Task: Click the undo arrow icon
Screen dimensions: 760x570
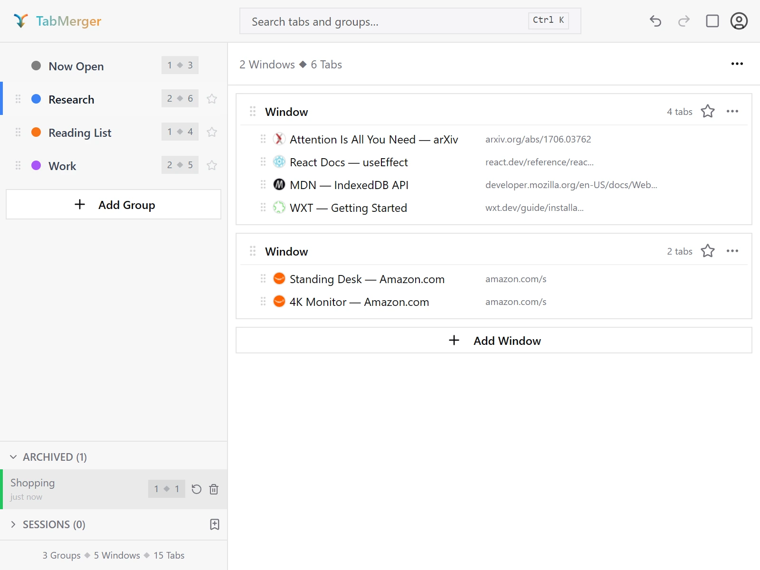Action: point(655,21)
